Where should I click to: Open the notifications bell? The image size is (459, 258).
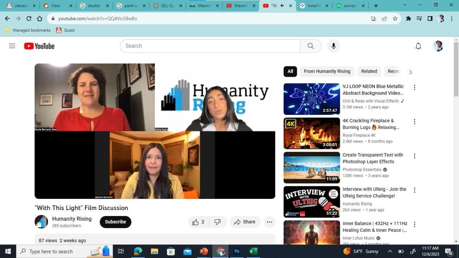coord(418,46)
